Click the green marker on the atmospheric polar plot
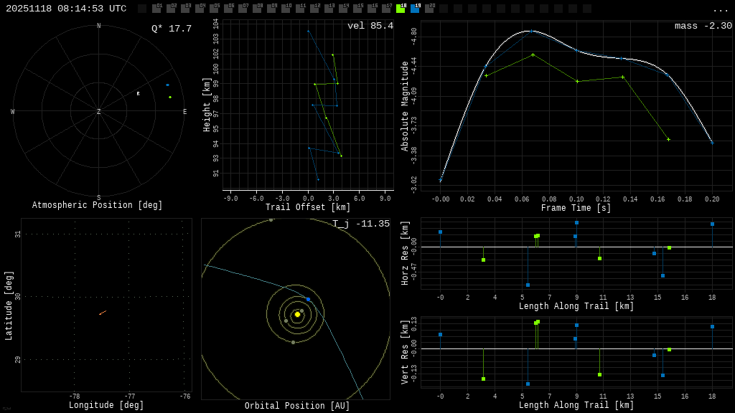Viewport: 735px width, 413px height. click(170, 97)
